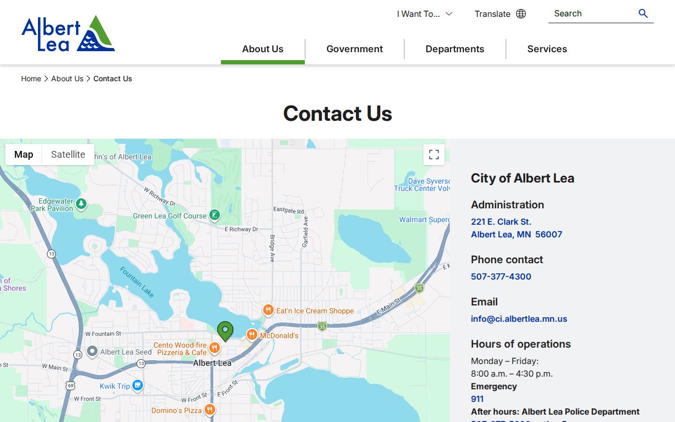Screen dimensions: 675x422
Task: Click Cento Wood-fire Pizzeria marker
Action: tap(214, 348)
